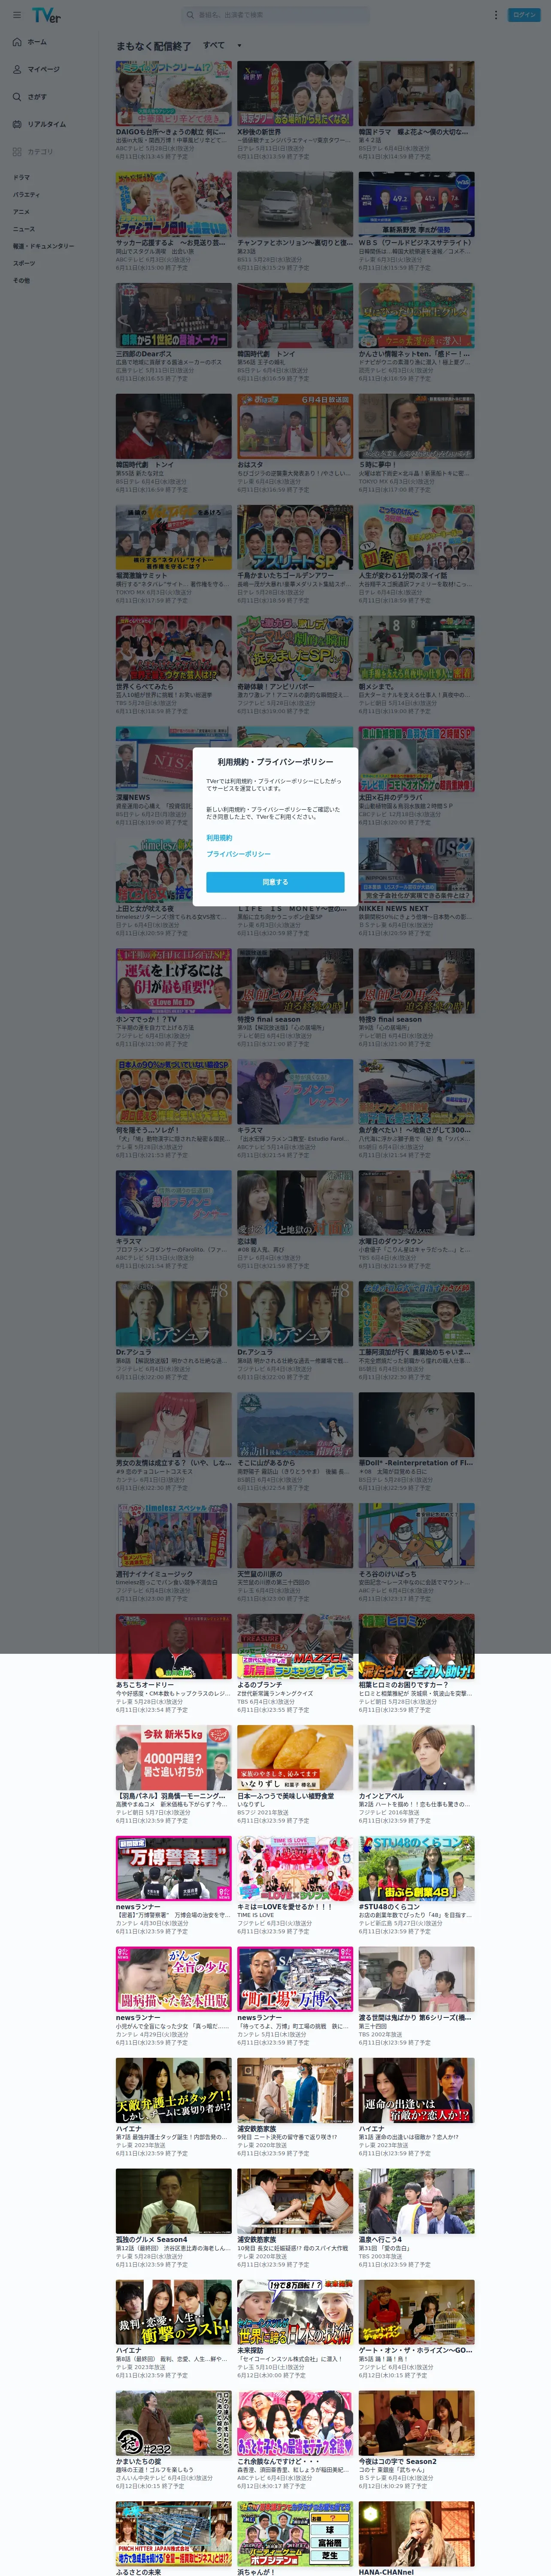Viewport: 551px width, 2576px height.
Task: Open the プライバシーポリシー link in dialog
Action: (238, 854)
